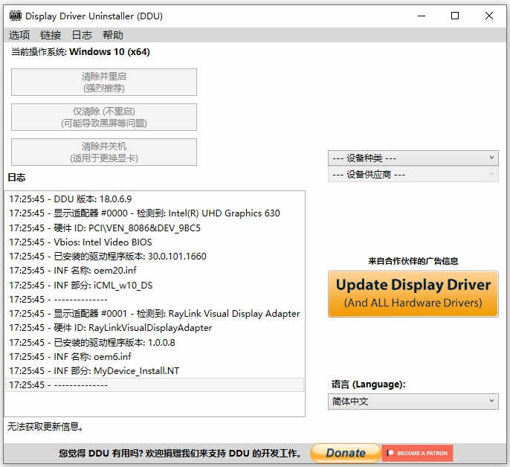Select RayLink Visual Display Adapter log entry

pyautogui.click(x=155, y=314)
